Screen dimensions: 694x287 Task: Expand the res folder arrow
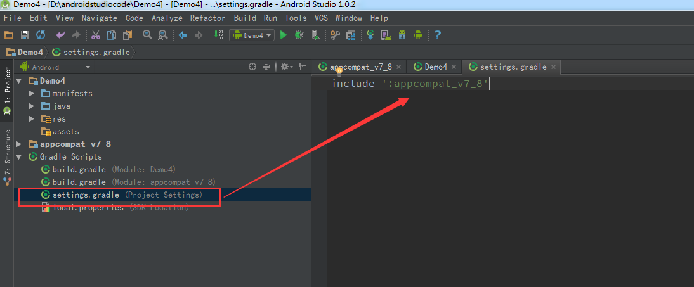[32, 119]
